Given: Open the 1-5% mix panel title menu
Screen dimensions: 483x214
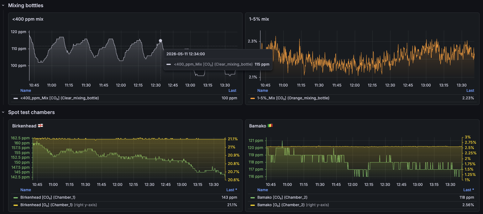Looking at the screenshot, I should click(259, 19).
